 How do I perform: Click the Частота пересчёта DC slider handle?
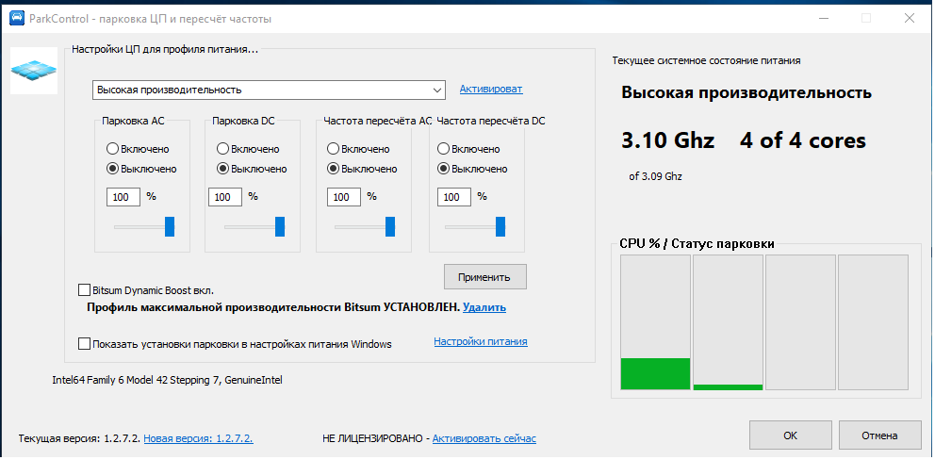click(x=500, y=227)
